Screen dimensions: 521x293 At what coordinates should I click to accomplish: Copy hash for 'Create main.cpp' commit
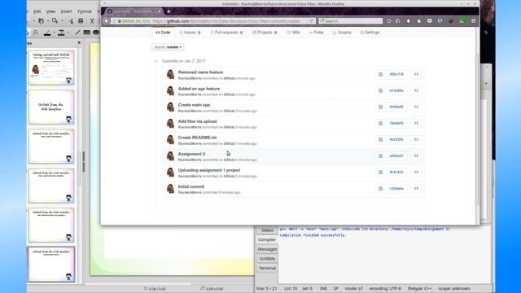point(380,107)
